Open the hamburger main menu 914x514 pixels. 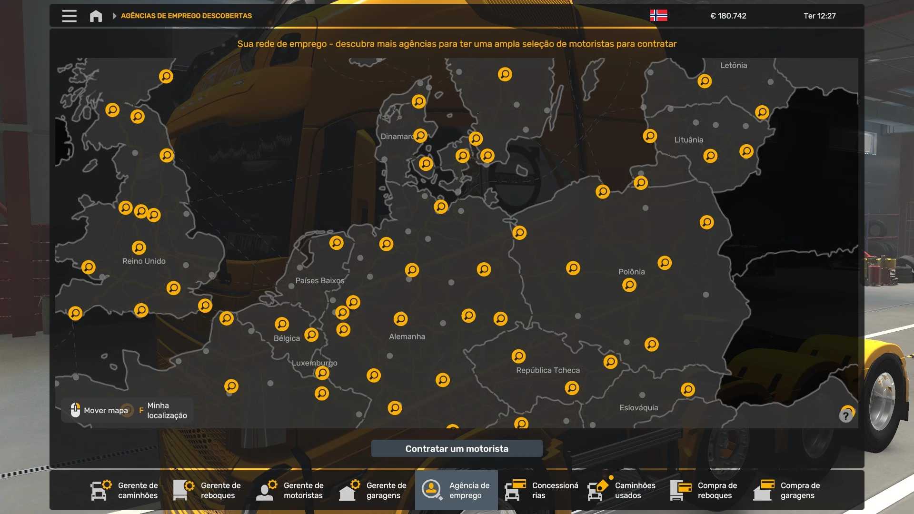[69, 16]
